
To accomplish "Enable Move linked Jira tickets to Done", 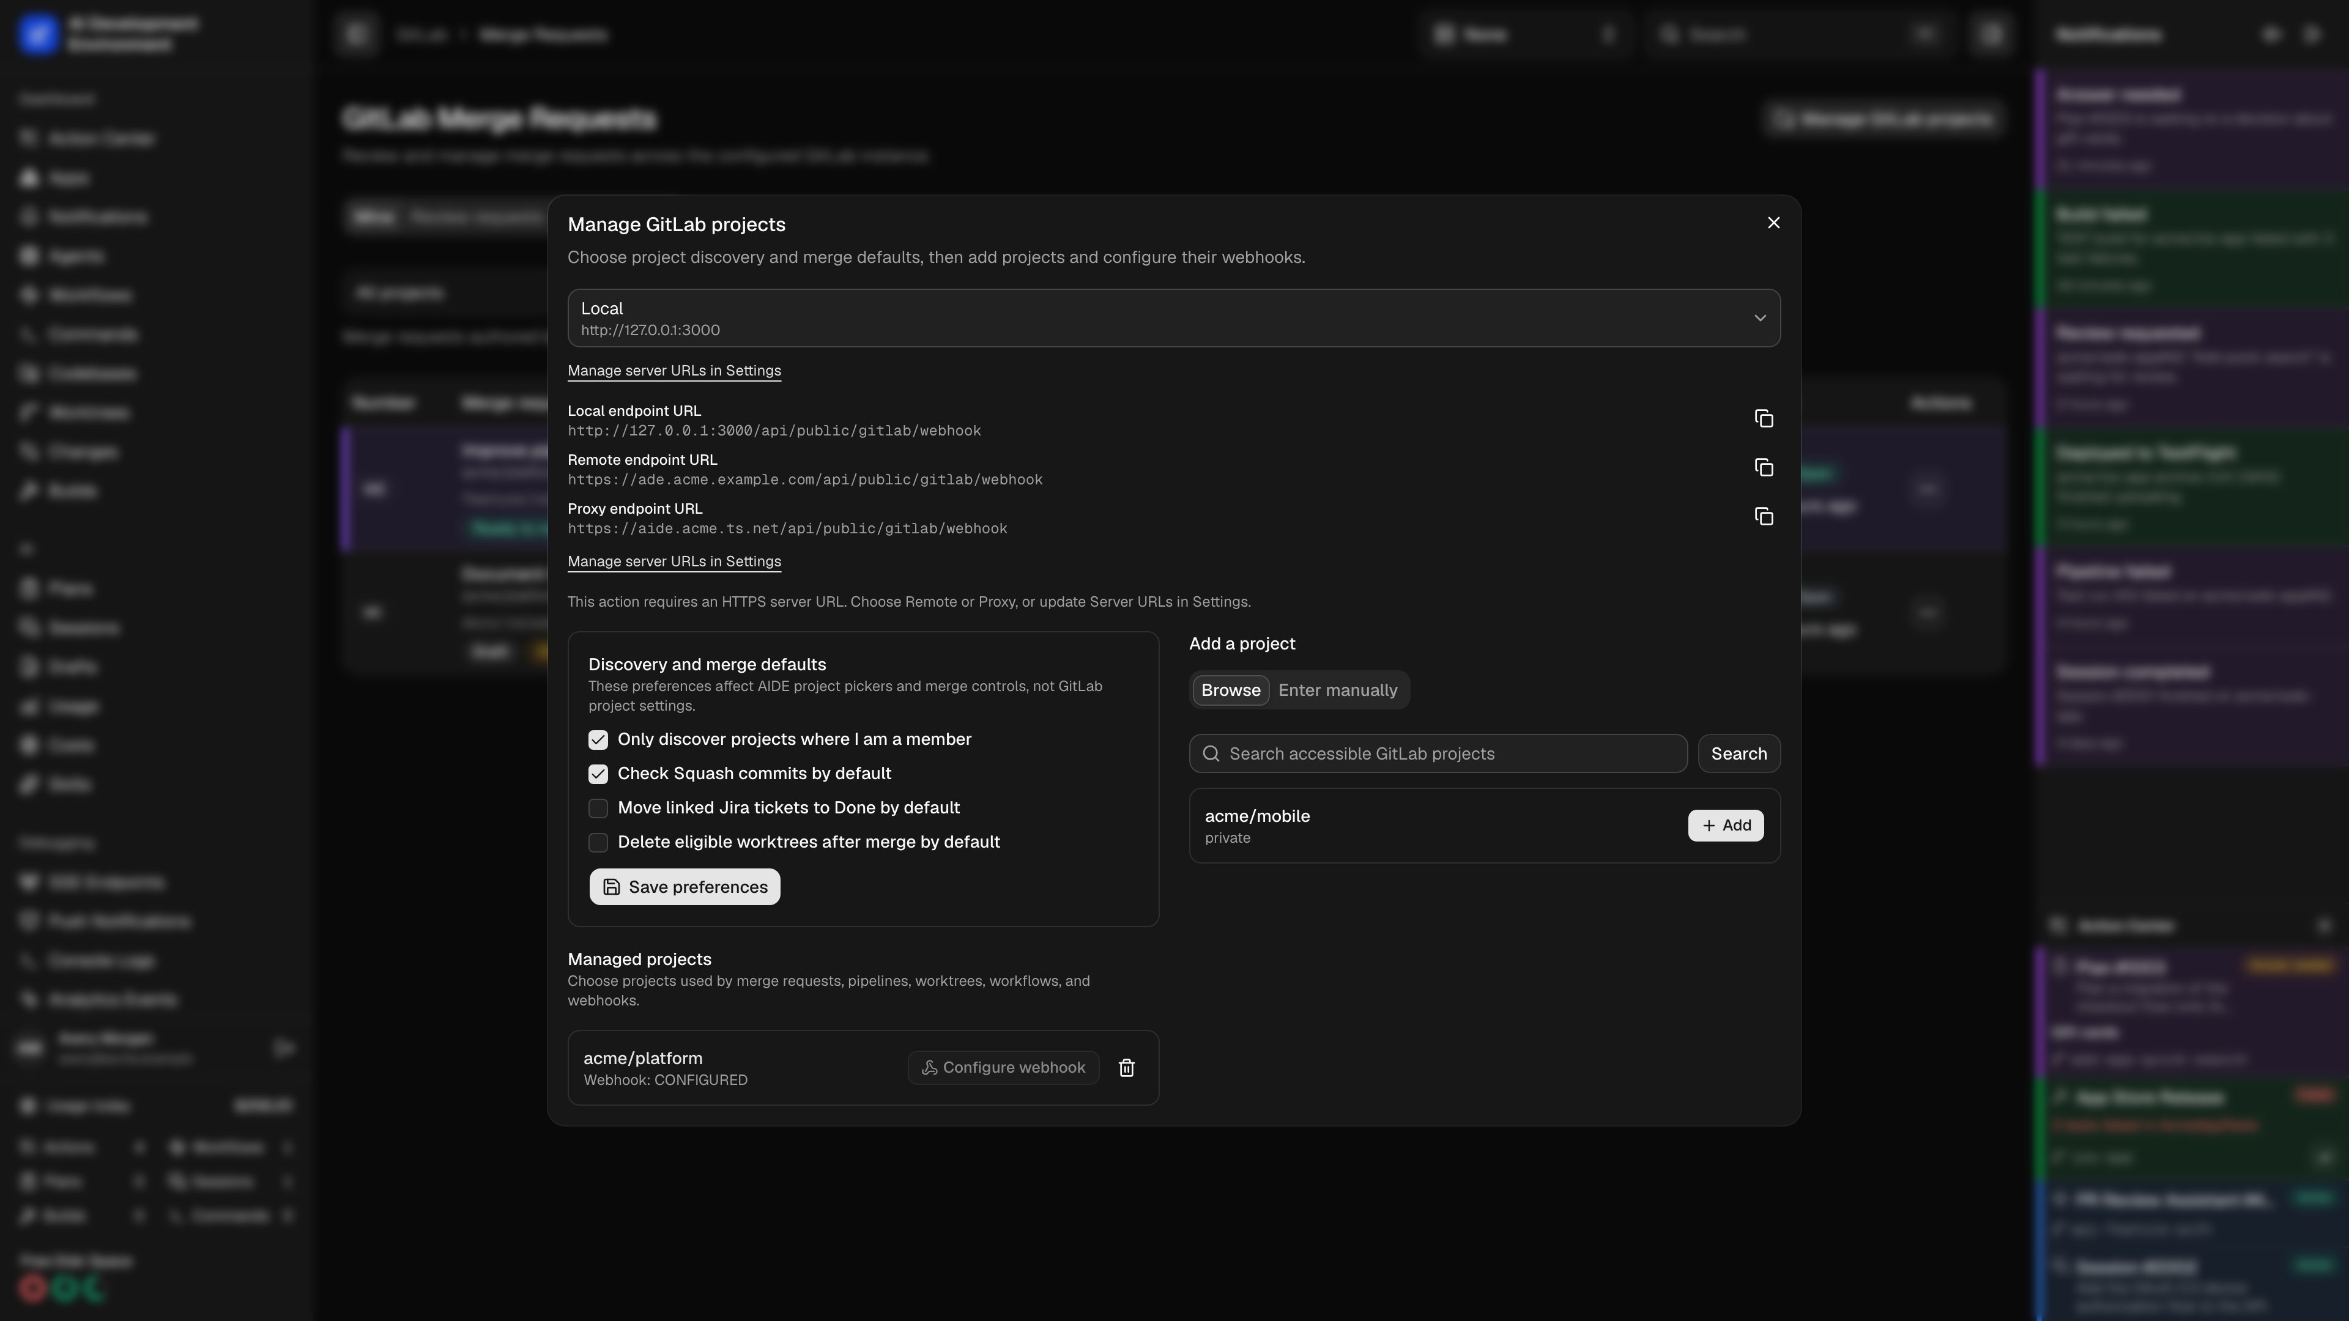I will point(598,808).
